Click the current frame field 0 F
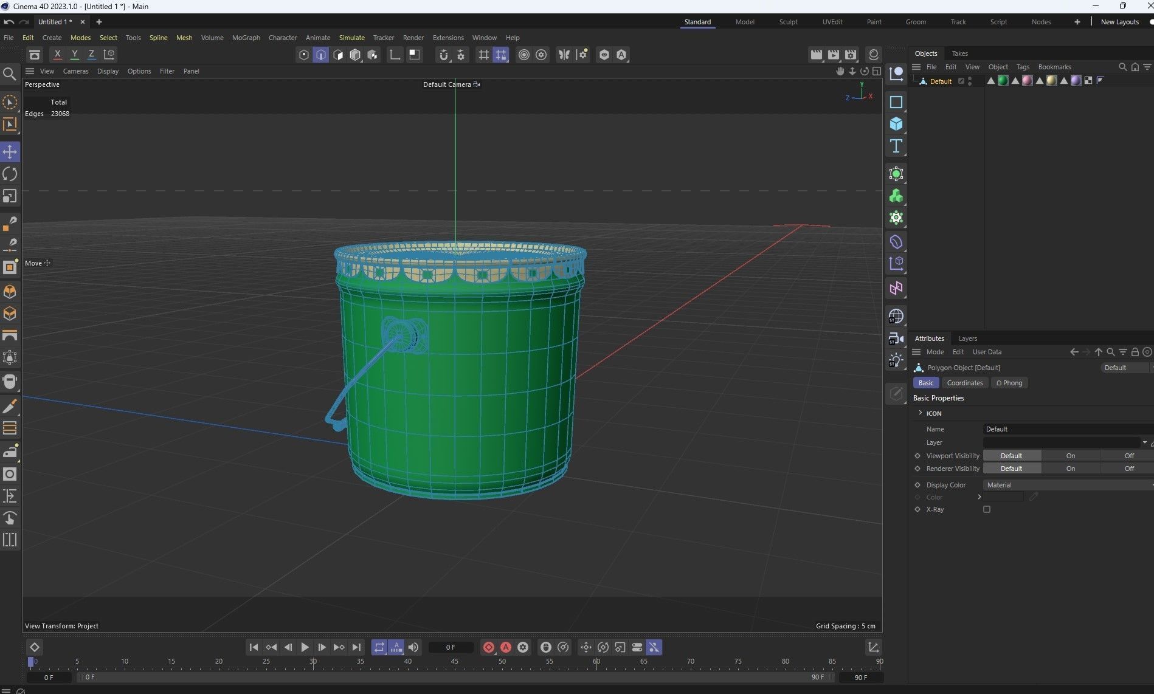The height and width of the screenshot is (694, 1154). pyautogui.click(x=451, y=647)
